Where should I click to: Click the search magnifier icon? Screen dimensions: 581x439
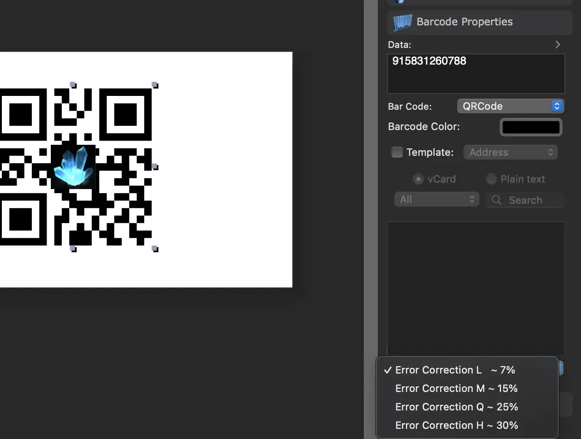(496, 200)
